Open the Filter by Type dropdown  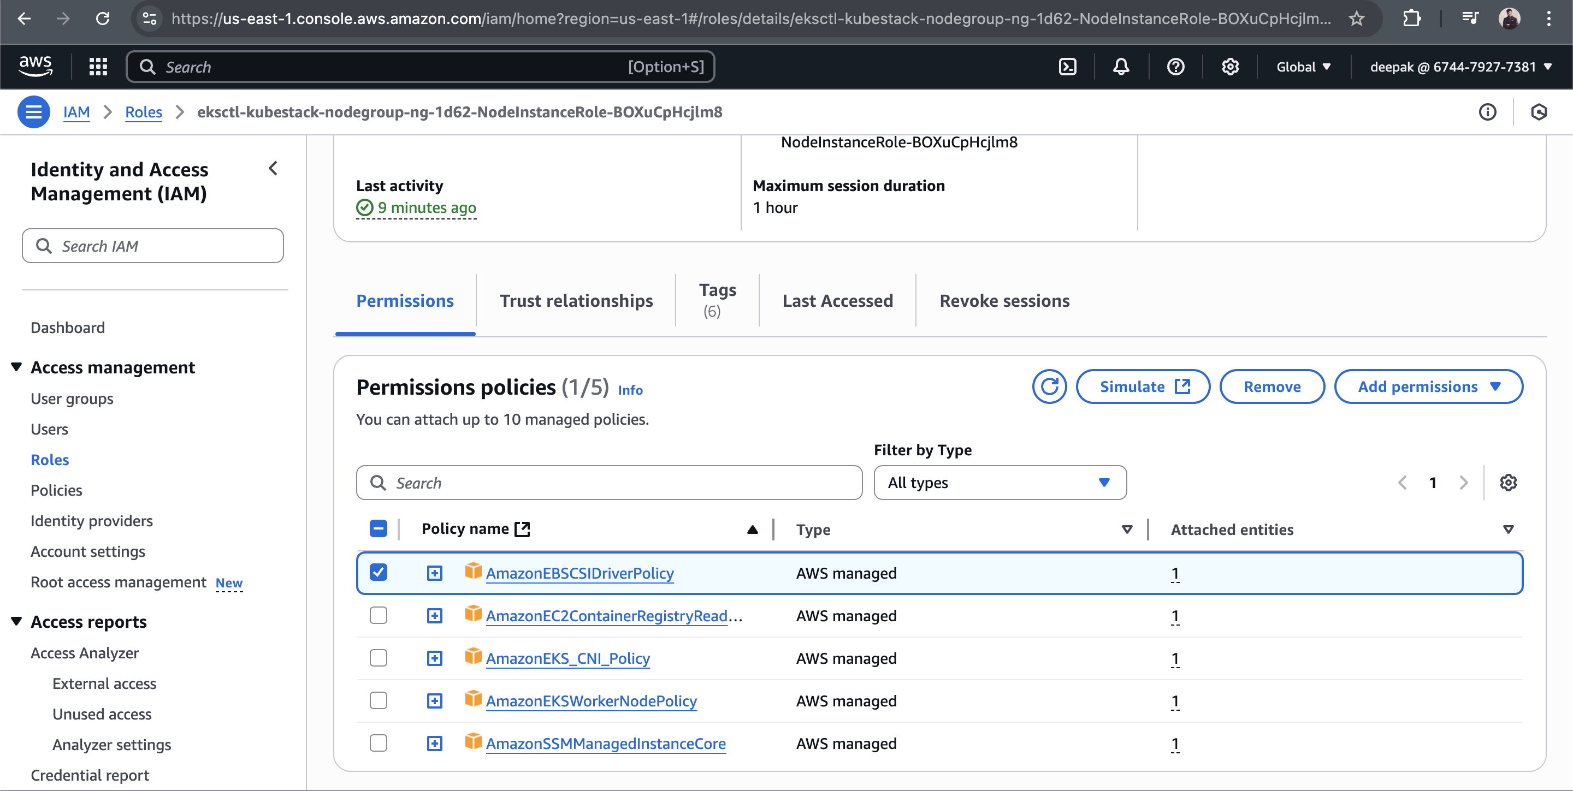(x=1000, y=483)
